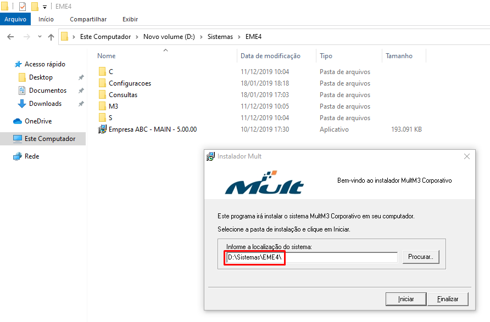The image size is (490, 322).
Task: Click EME4 breadcrumb in address bar
Action: click(253, 37)
